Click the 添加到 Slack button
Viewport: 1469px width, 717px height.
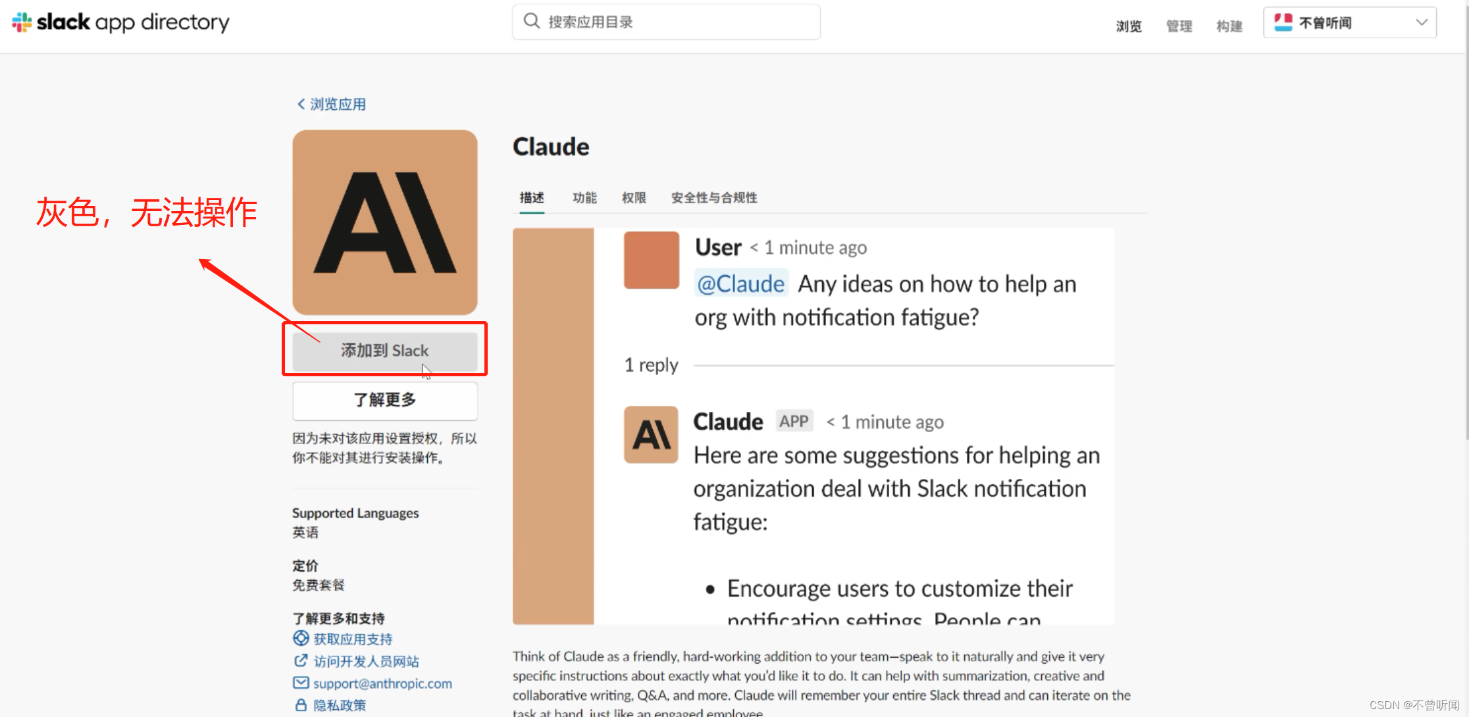[385, 351]
